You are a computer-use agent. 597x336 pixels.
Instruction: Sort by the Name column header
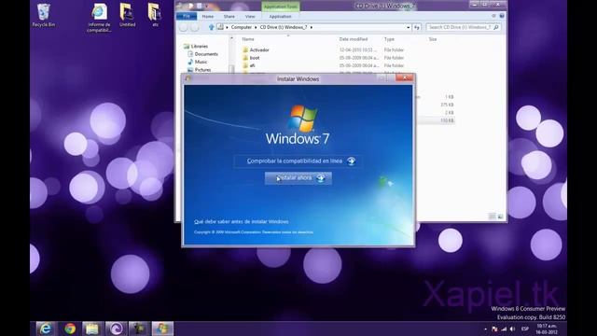pos(248,39)
